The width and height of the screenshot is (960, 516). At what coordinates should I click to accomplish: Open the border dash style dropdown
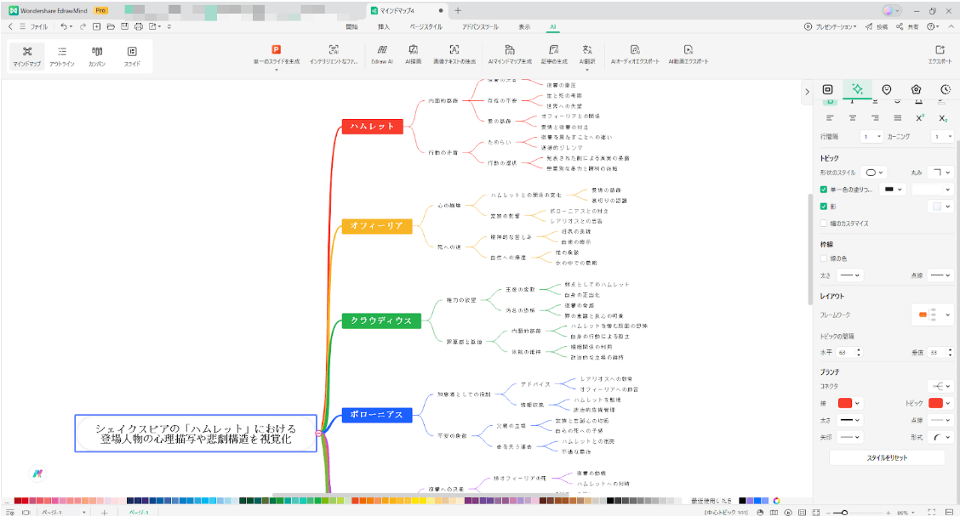point(940,275)
